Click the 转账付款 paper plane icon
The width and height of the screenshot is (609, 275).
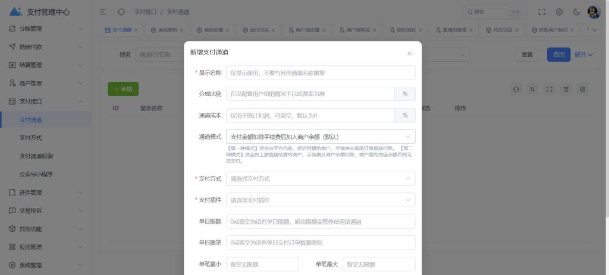(x=12, y=47)
